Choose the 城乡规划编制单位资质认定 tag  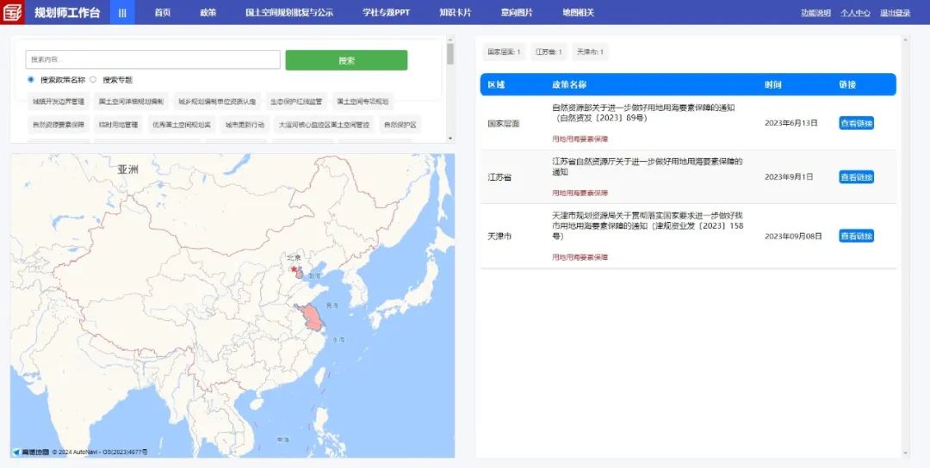click(217, 102)
